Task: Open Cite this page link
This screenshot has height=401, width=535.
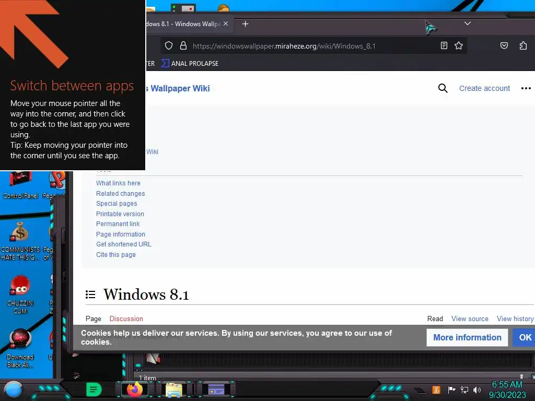Action: coord(115,255)
